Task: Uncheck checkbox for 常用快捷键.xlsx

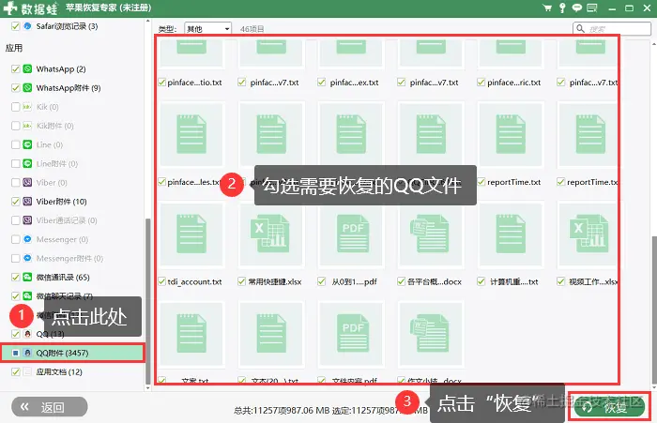Action: click(242, 281)
